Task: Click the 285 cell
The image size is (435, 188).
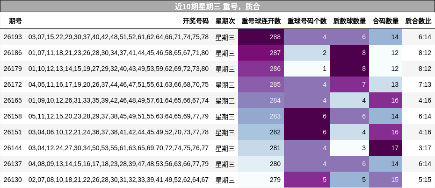Action: point(261,84)
